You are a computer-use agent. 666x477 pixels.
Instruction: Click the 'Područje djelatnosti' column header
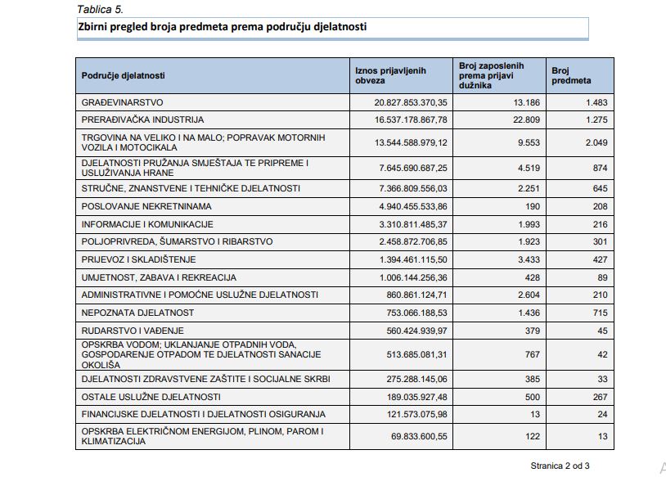click(x=123, y=76)
